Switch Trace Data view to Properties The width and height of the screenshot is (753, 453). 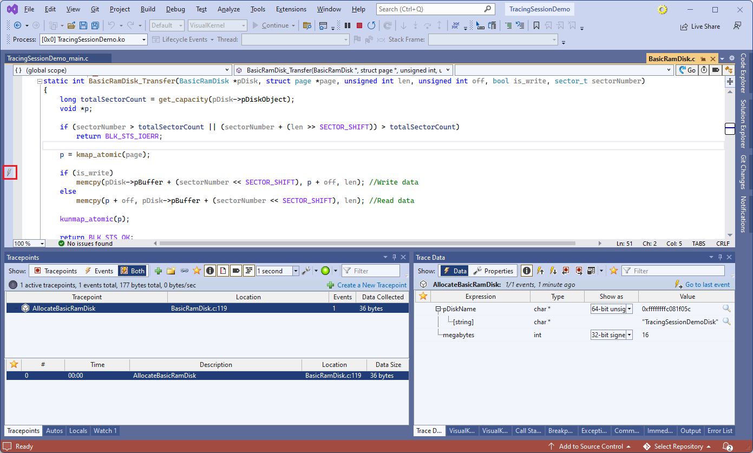click(x=493, y=271)
